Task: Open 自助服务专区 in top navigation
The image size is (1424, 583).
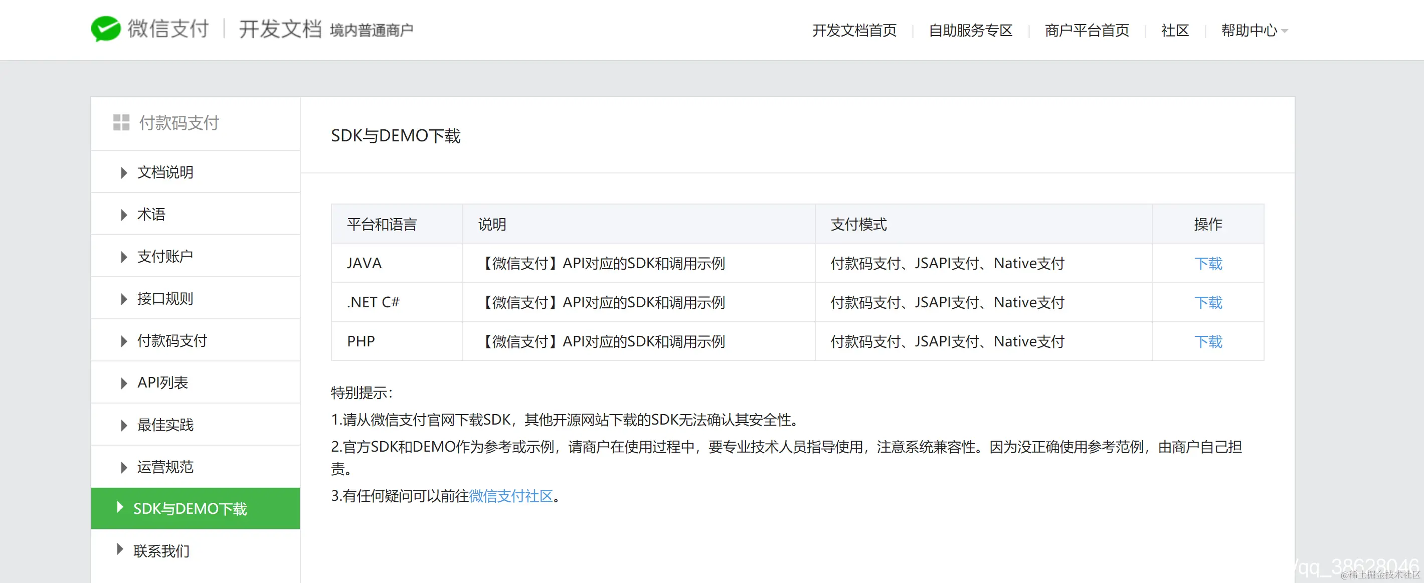Action: [970, 31]
